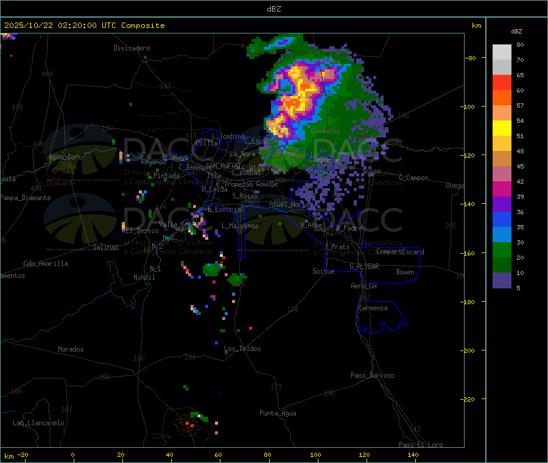Click the V_Atuel map label
This screenshot has height=463, width=548.
[x=313, y=225]
